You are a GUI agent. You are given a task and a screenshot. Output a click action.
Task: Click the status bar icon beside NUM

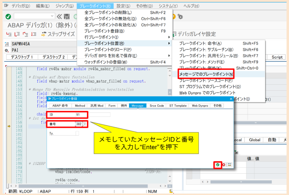(x=171, y=191)
